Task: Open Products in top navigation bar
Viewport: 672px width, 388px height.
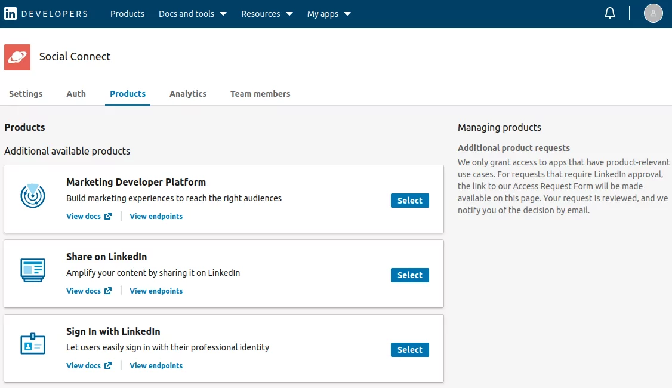Action: tap(127, 14)
